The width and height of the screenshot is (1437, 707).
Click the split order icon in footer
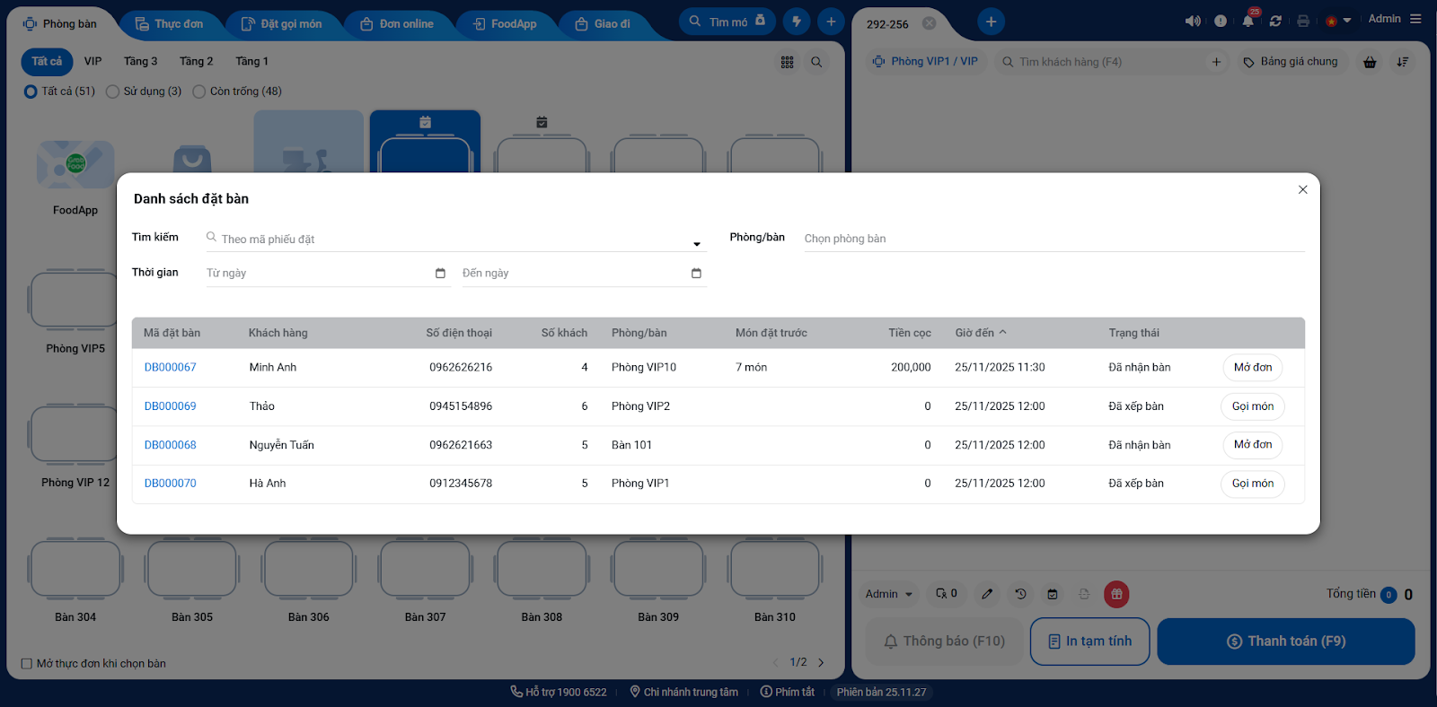pyautogui.click(x=1084, y=594)
